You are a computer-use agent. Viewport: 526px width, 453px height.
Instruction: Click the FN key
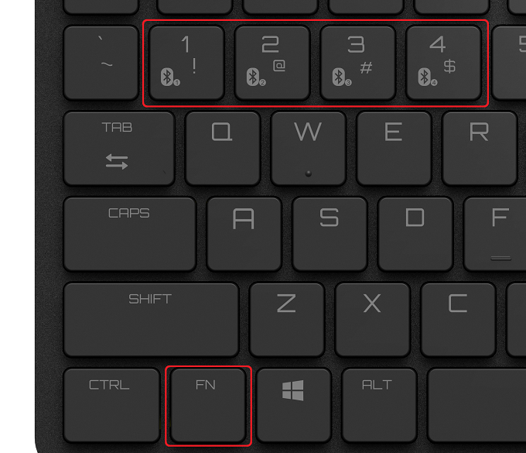[208, 406]
